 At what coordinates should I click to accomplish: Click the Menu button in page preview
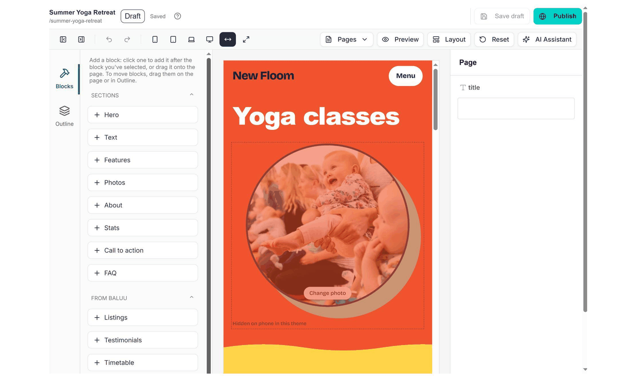point(406,76)
